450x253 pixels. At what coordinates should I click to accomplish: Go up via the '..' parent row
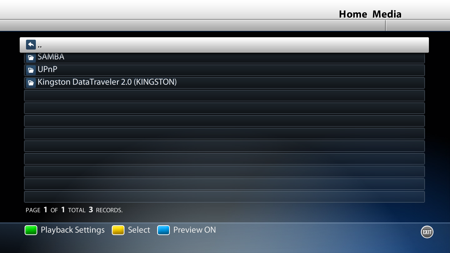click(224, 45)
